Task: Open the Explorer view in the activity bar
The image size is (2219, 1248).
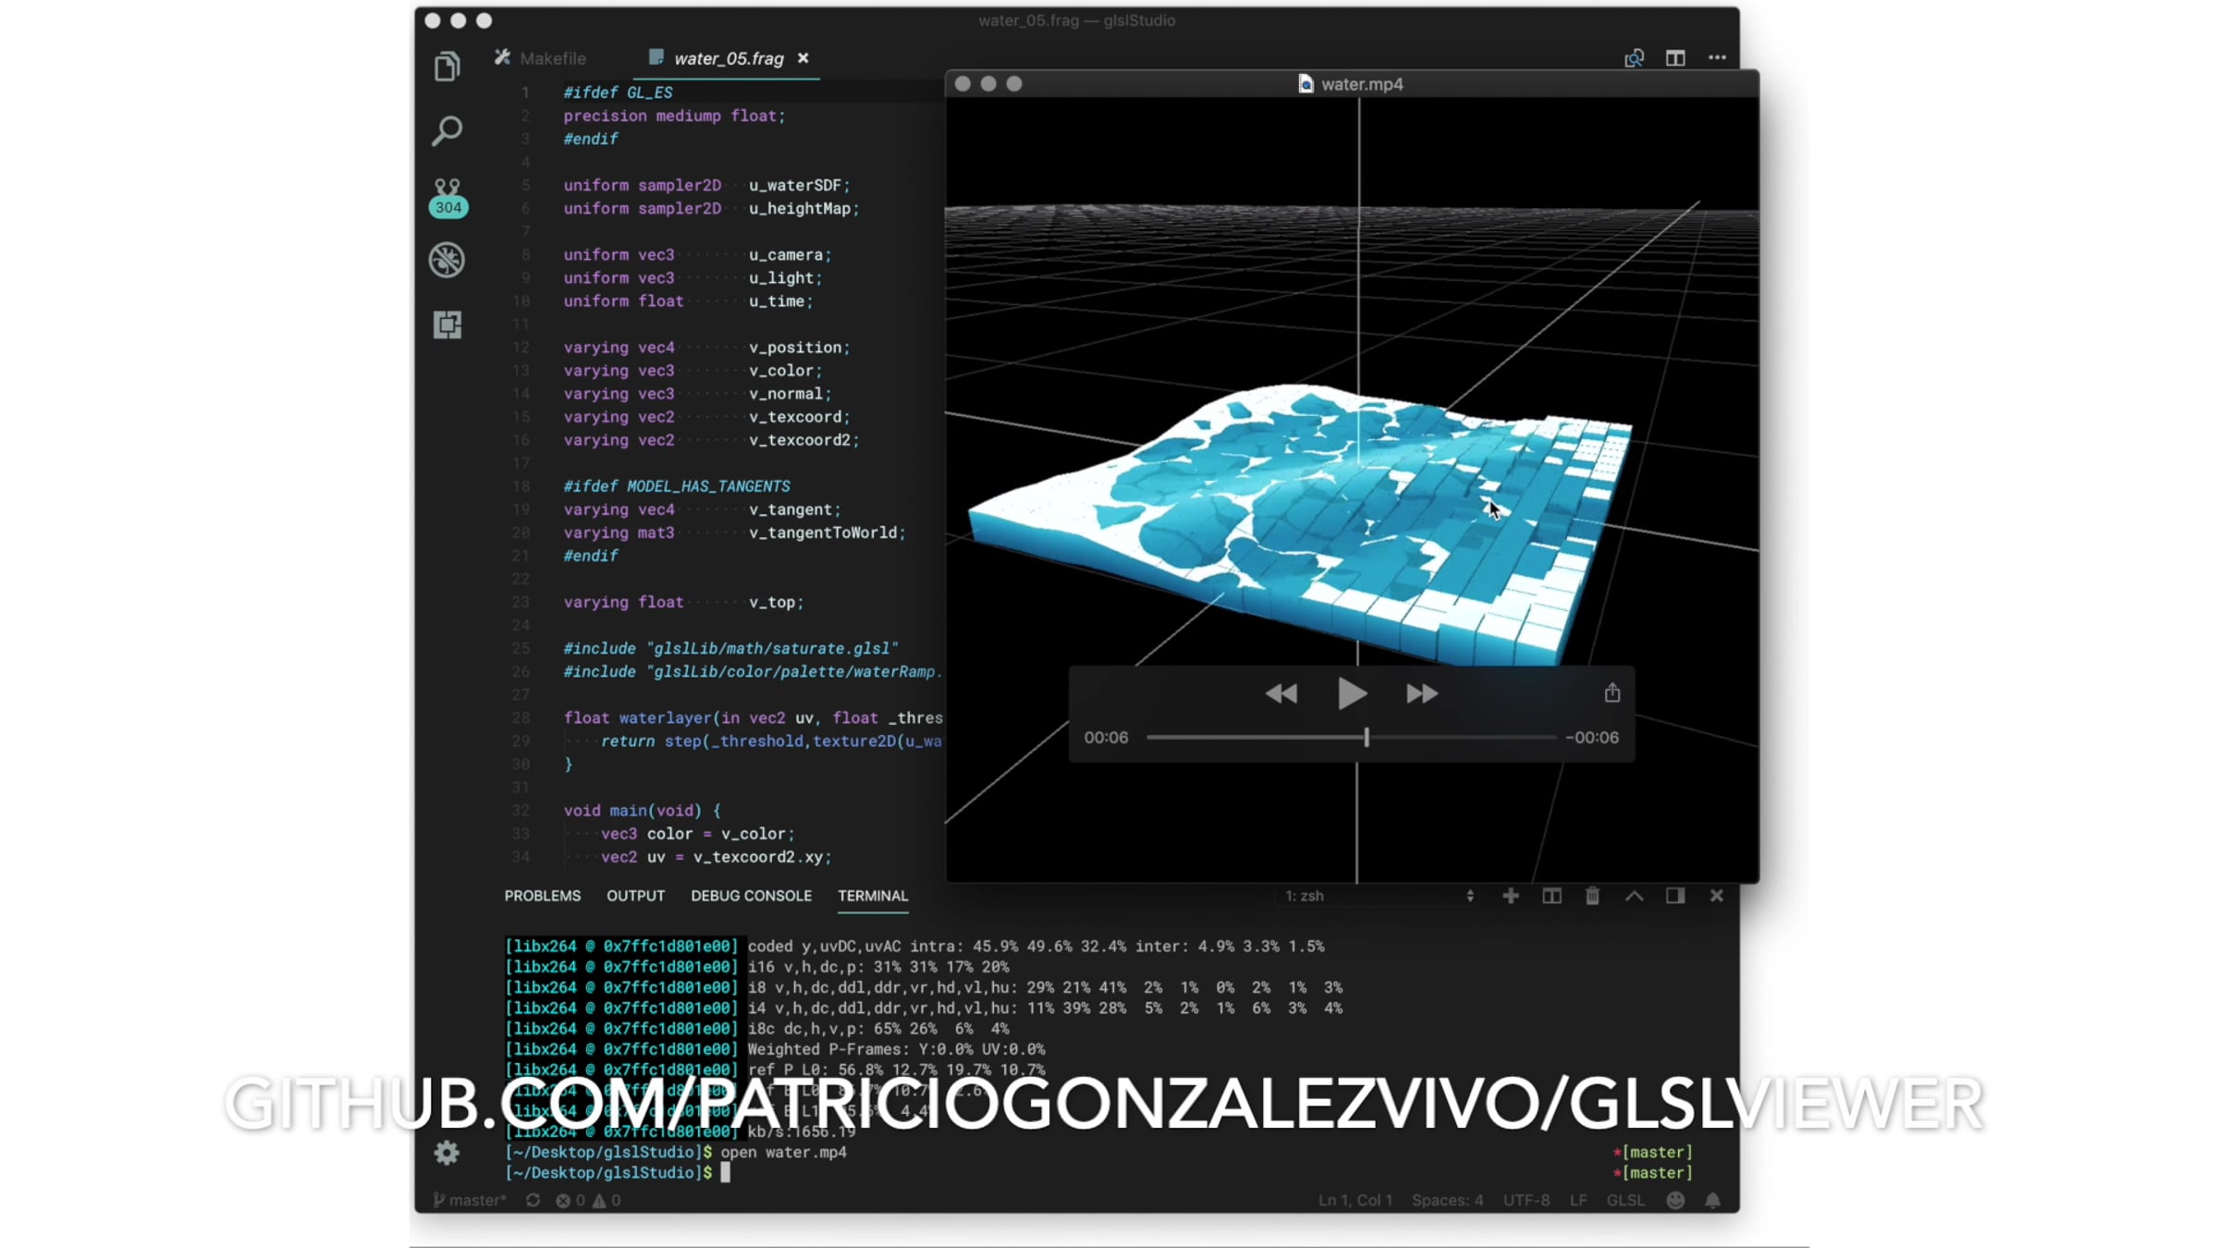Action: pyautogui.click(x=447, y=67)
